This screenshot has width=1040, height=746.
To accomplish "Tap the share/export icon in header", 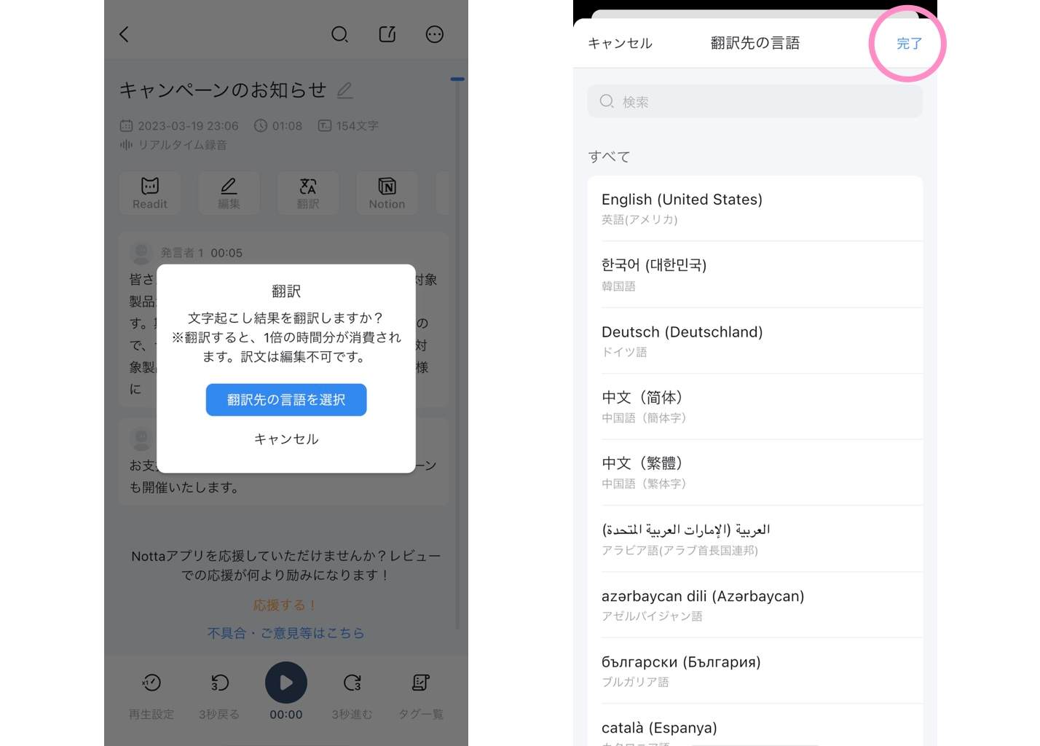I will pyautogui.click(x=387, y=34).
